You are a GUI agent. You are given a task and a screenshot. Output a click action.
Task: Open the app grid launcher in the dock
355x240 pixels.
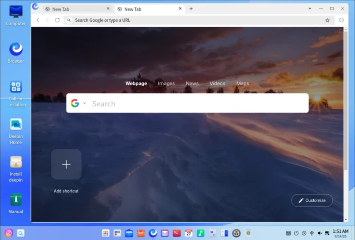coord(106,233)
